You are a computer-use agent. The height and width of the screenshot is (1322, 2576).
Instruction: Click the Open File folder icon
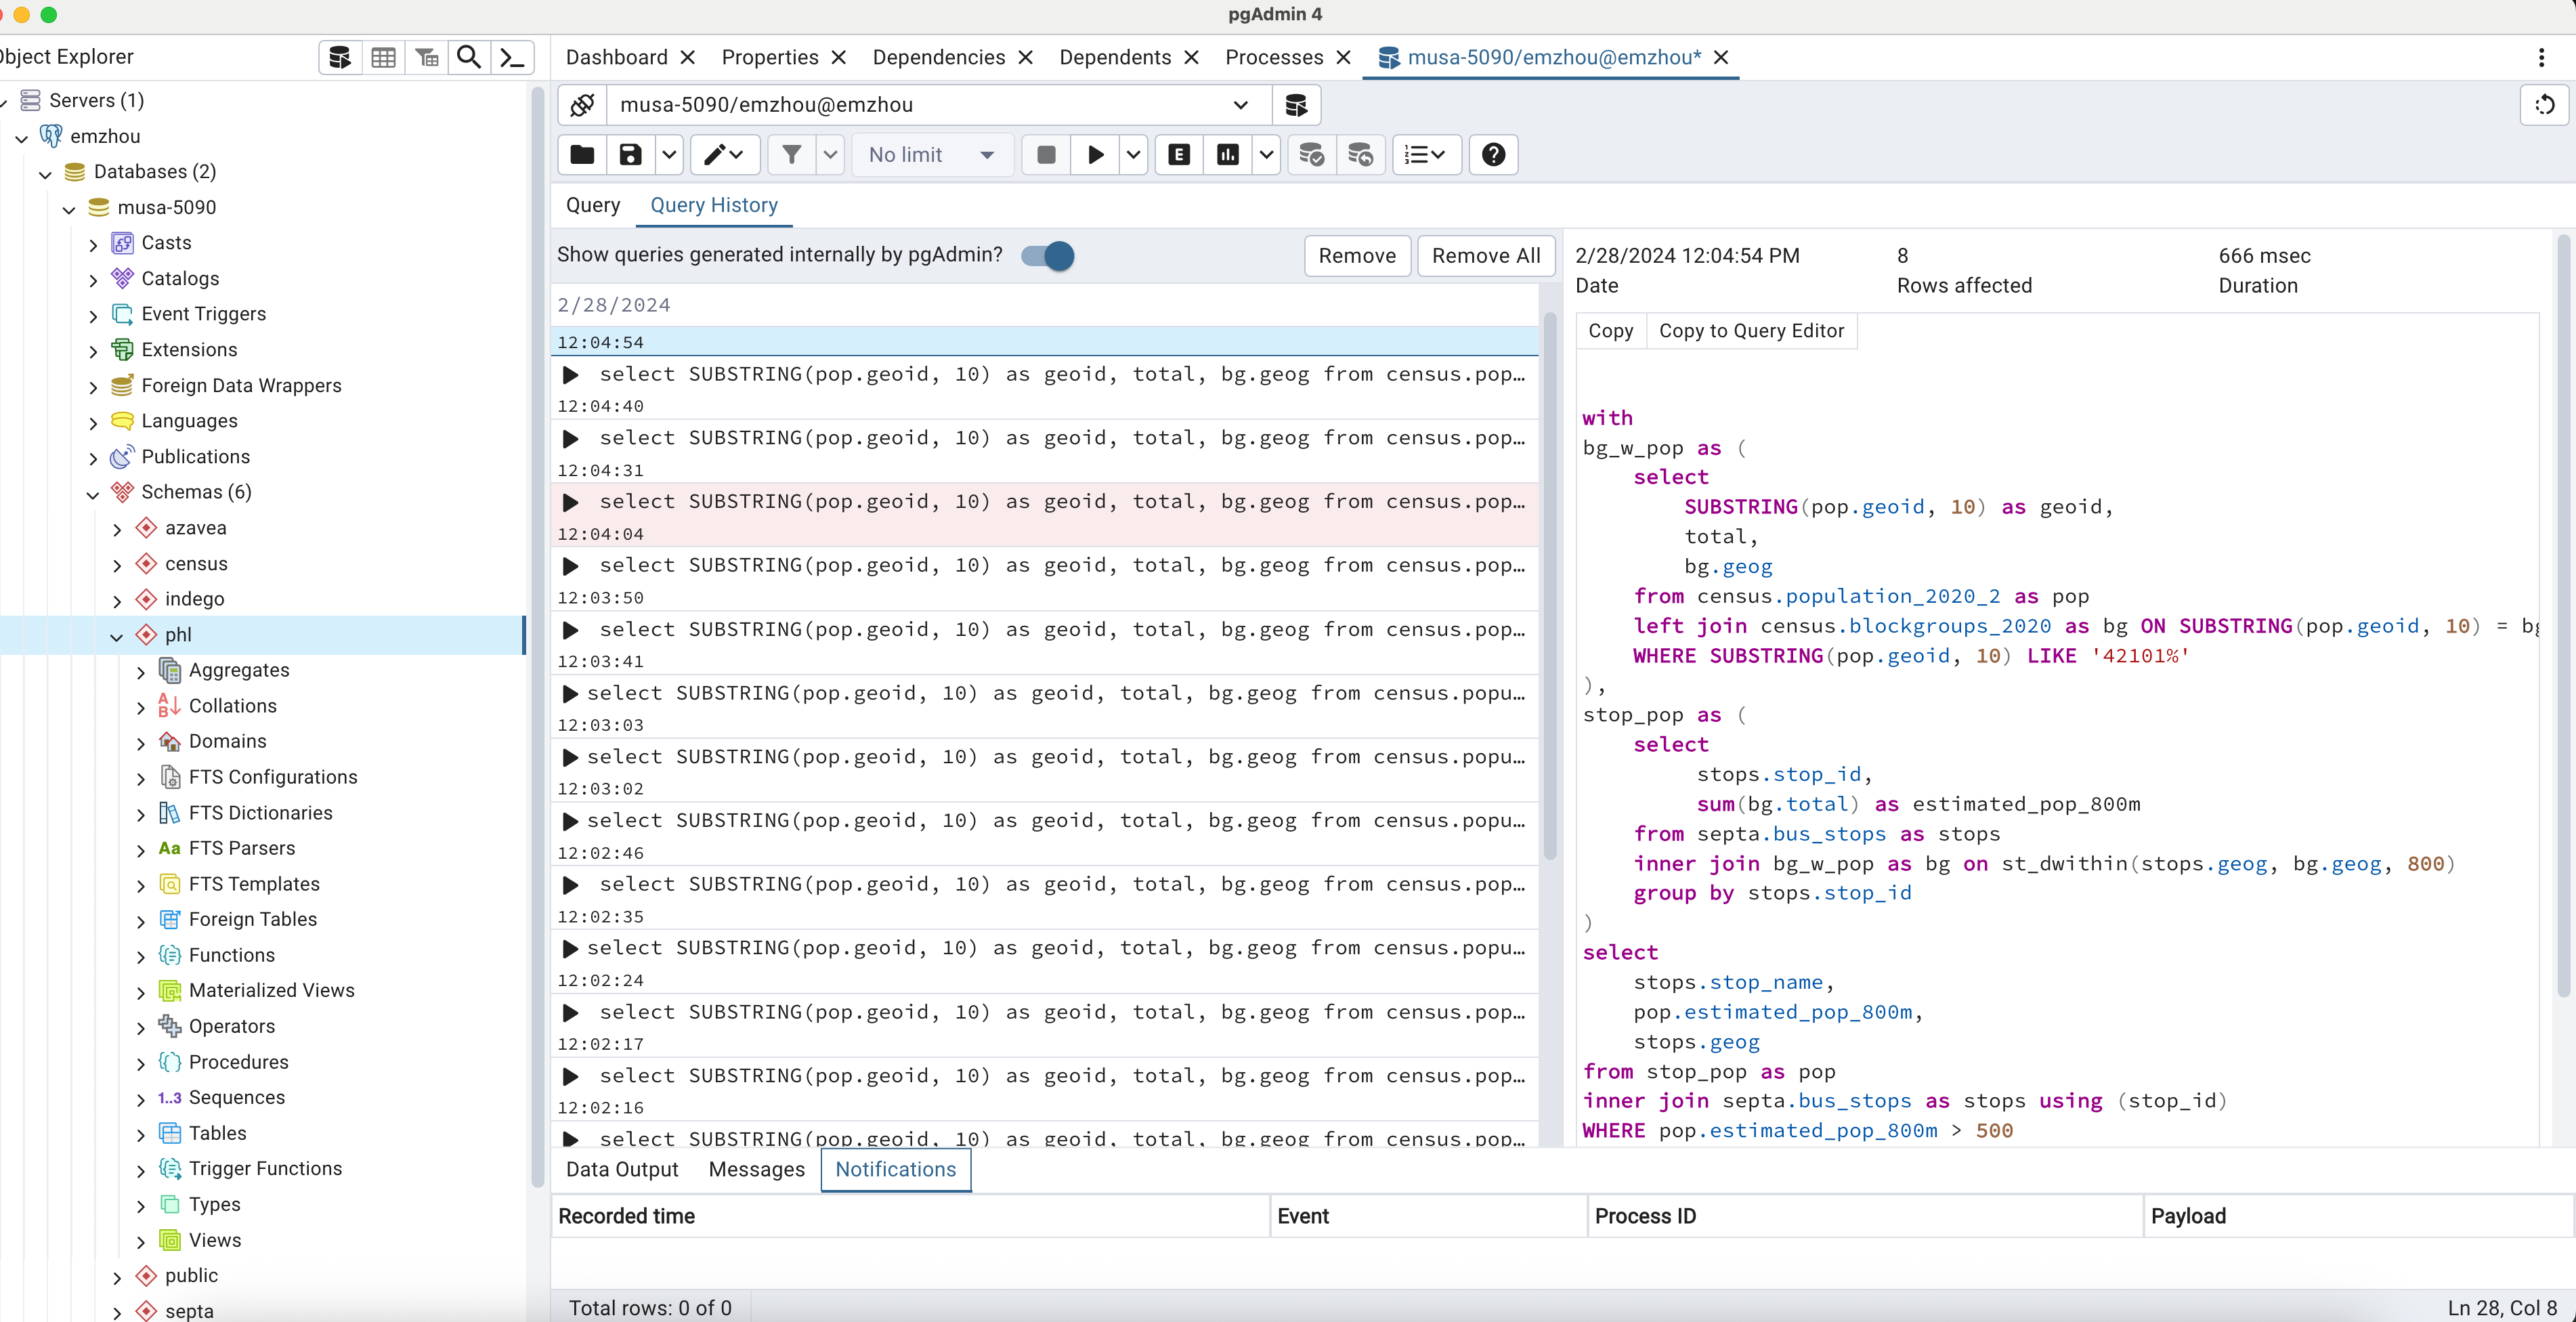coord(582,154)
